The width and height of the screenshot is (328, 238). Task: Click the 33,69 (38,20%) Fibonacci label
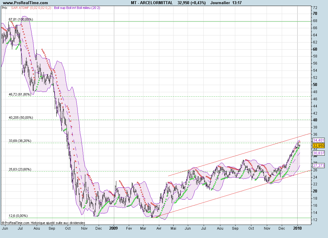[20, 141]
